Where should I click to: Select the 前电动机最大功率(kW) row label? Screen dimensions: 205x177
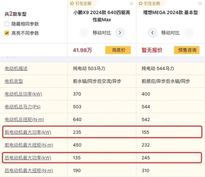pos(28,132)
